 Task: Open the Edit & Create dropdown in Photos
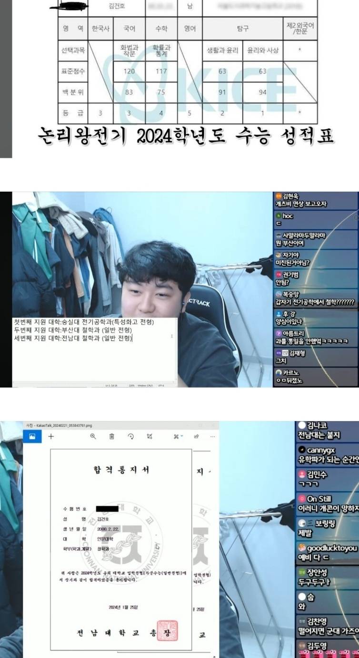click(x=179, y=436)
